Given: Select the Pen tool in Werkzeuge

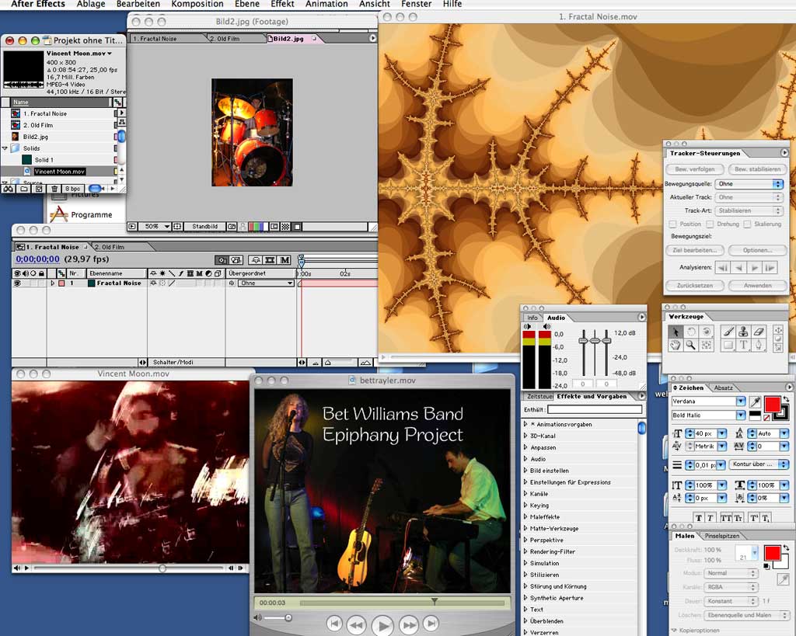Looking at the screenshot, I should click(x=759, y=346).
